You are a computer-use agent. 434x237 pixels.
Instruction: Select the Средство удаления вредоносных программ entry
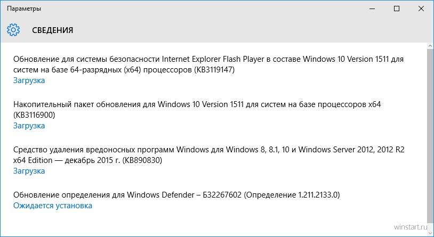point(209,155)
